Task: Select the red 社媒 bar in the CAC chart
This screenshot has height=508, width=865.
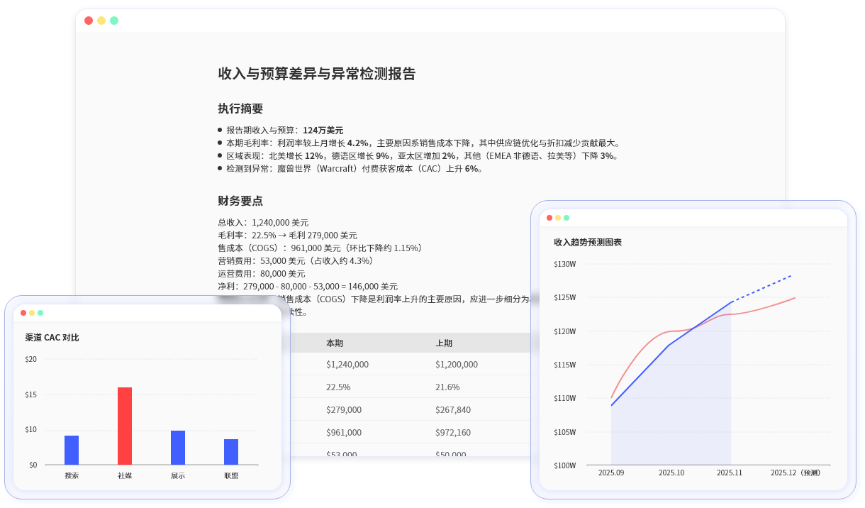Action: pos(125,426)
